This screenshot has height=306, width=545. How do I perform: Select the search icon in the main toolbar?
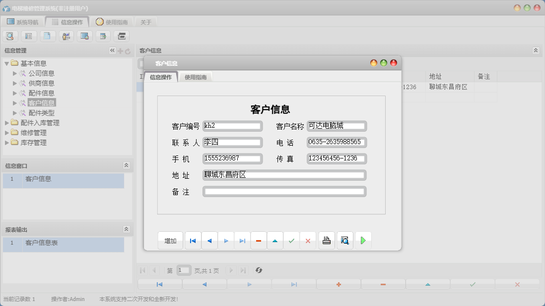(x=10, y=36)
